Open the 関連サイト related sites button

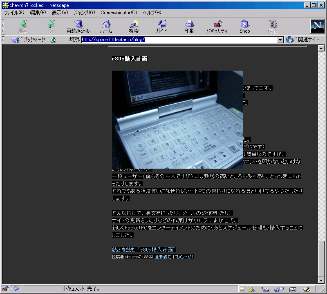pyautogui.click(x=302, y=40)
